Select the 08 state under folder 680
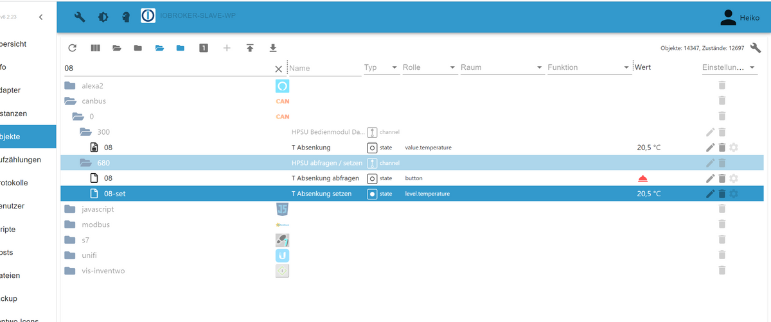The image size is (771, 322). coord(411,178)
